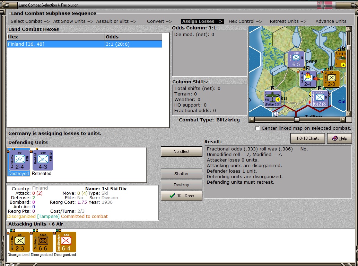Click the Combat Type: Blitzkrieg label
The width and height of the screenshot is (358, 266).
[x=209, y=120]
